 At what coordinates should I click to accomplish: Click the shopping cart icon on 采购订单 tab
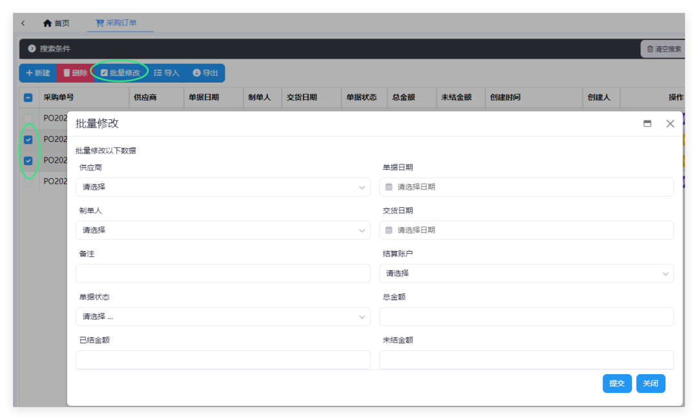(x=100, y=21)
